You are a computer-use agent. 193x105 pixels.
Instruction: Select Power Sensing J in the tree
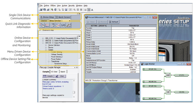(57, 57)
